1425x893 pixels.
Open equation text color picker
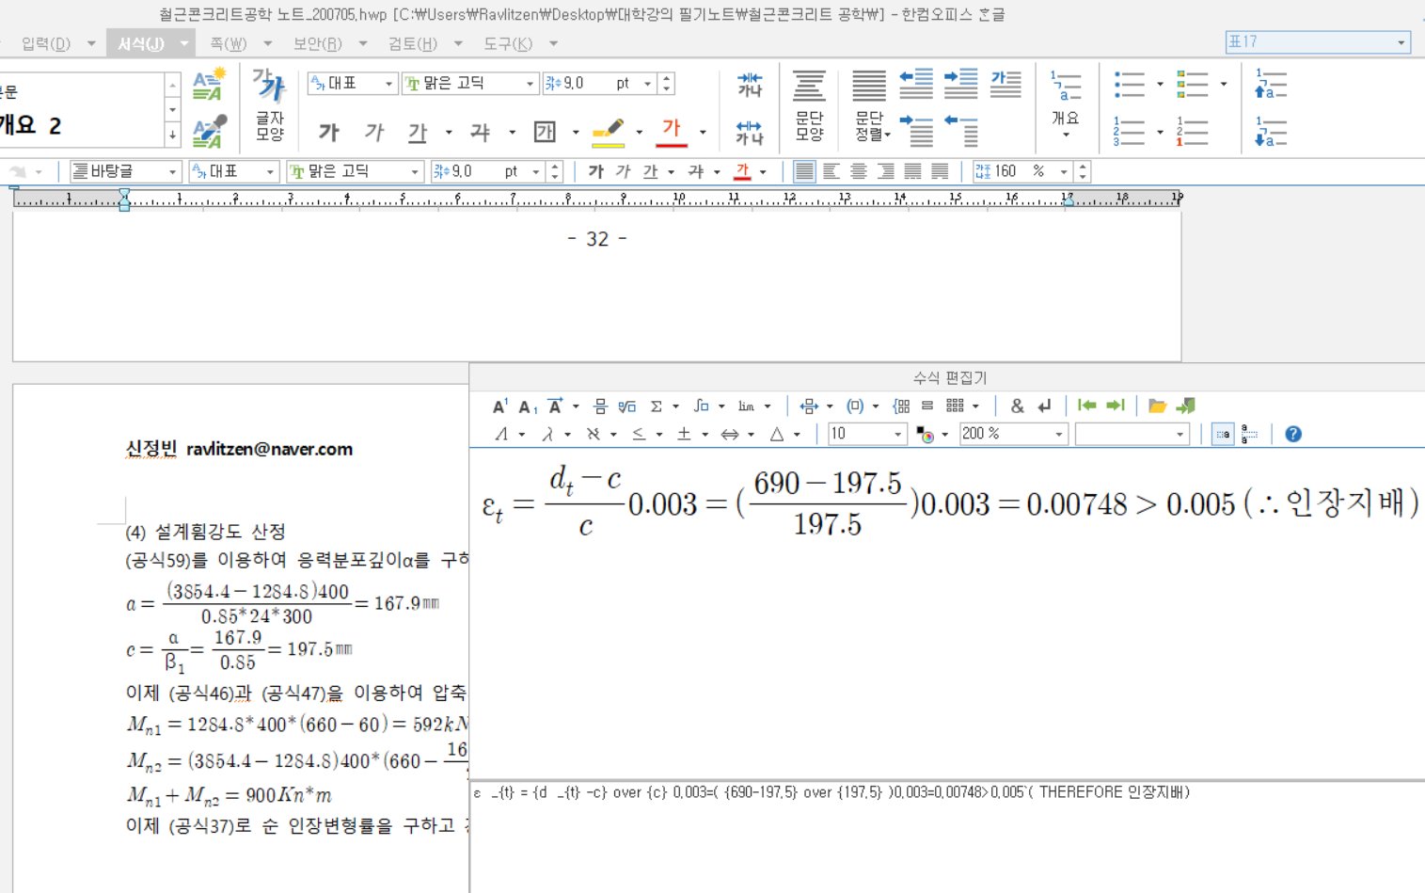pyautogui.click(x=926, y=434)
